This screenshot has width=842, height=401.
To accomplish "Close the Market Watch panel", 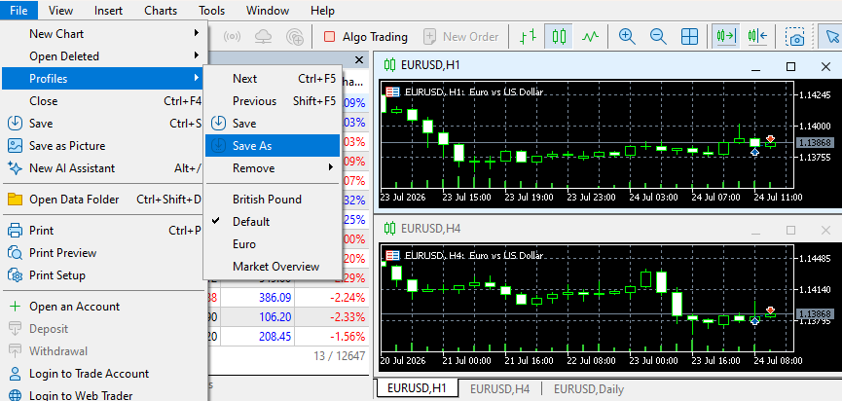I will coord(359,59).
